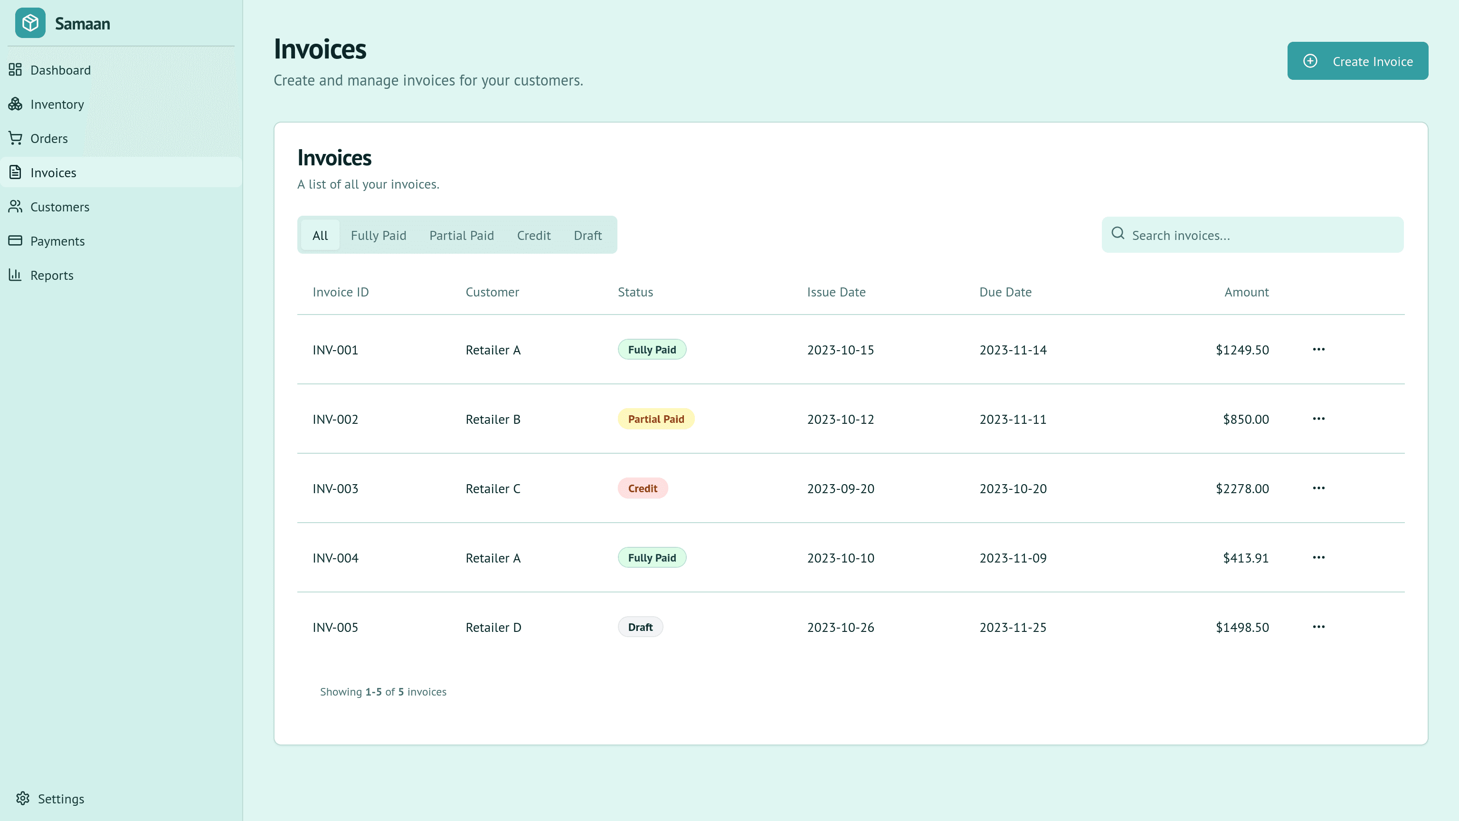Viewport: 1459px width, 821px height.
Task: Click the Samaan cube logo icon
Action: pyautogui.click(x=30, y=23)
